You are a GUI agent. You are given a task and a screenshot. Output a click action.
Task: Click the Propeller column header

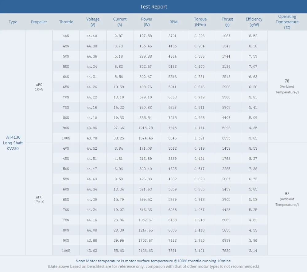[39, 22]
